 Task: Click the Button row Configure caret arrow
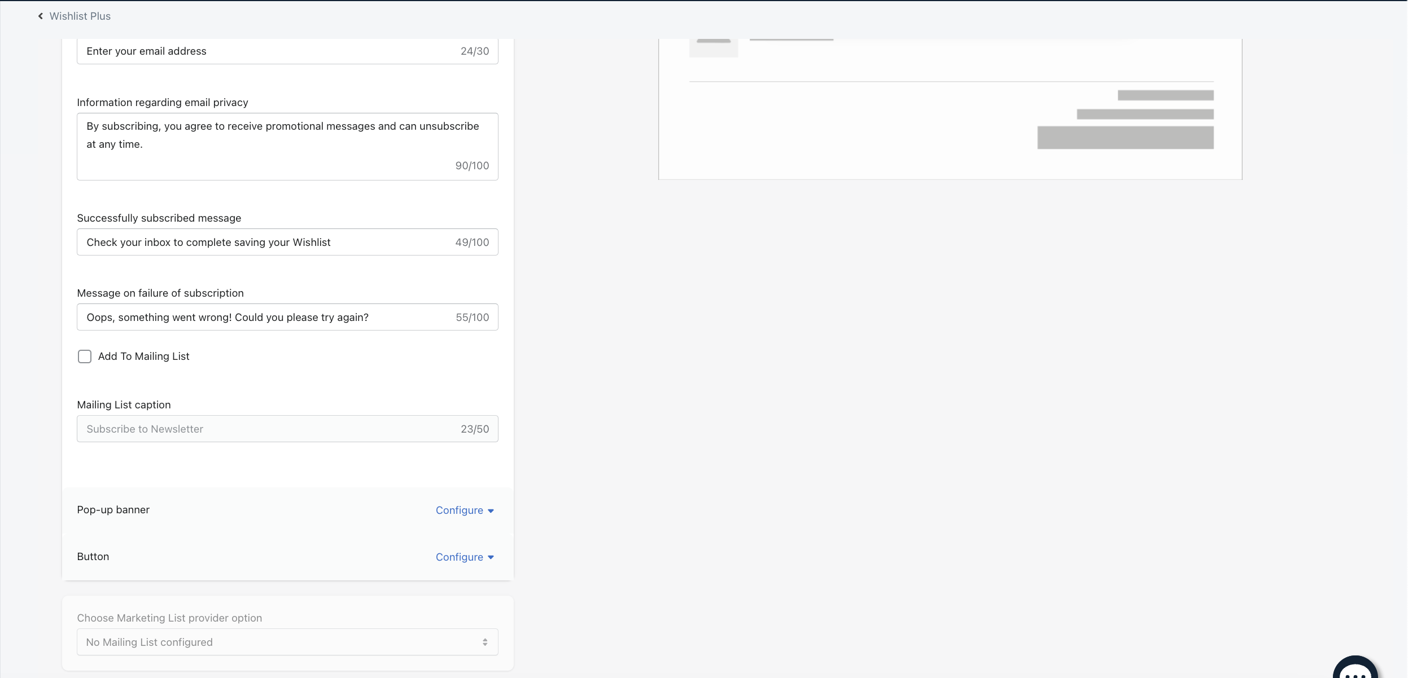click(491, 558)
